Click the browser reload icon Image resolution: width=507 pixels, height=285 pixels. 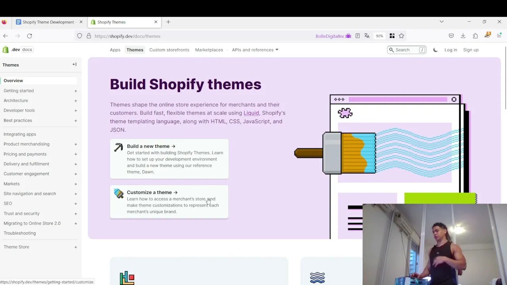(x=29, y=36)
